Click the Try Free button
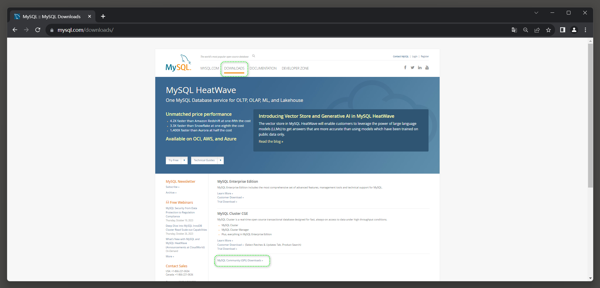 coord(177,160)
